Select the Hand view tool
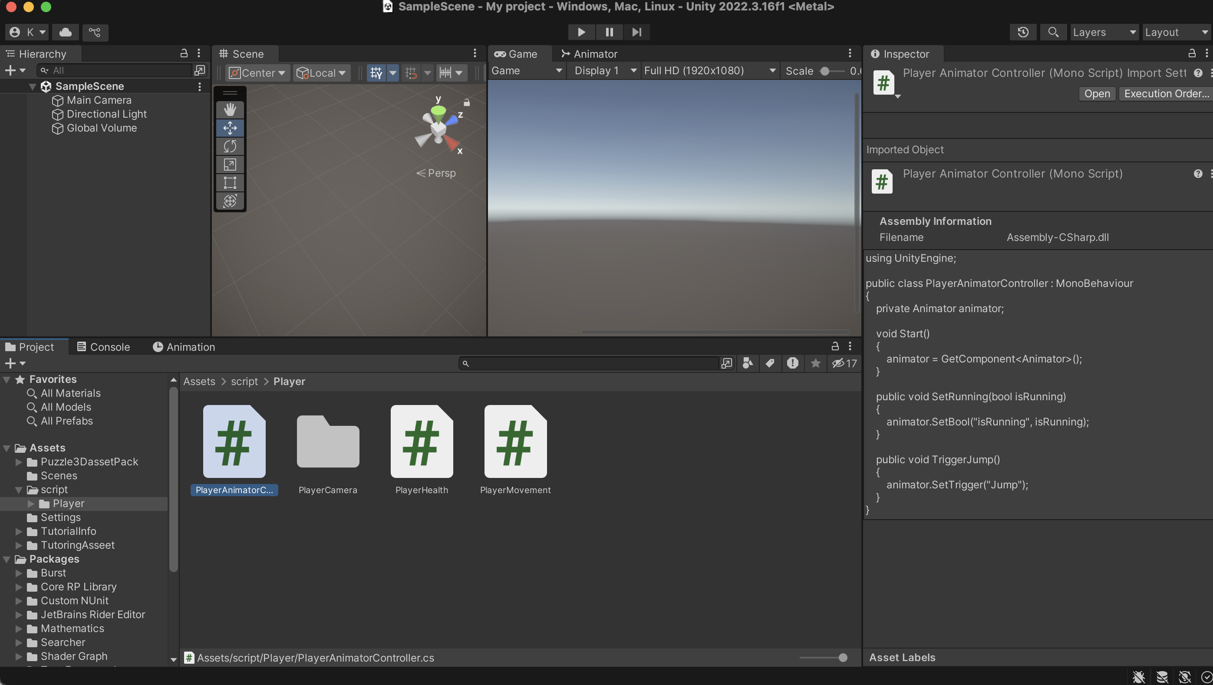The width and height of the screenshot is (1213, 685). 230,110
